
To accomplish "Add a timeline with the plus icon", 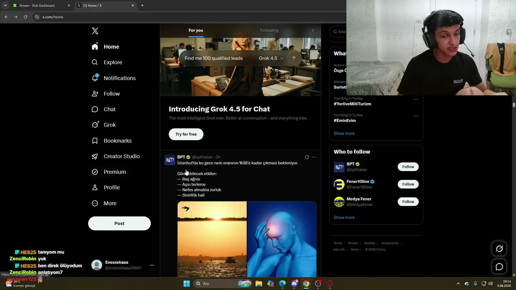I will pyautogui.click(x=312, y=30).
